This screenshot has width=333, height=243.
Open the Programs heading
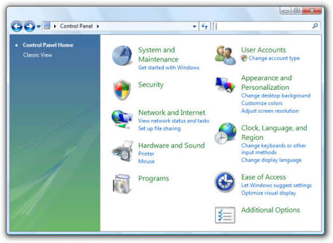pos(153,179)
